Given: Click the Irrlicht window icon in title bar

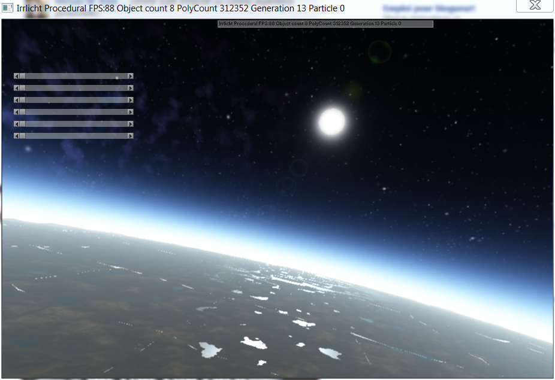Looking at the screenshot, I should (x=7, y=8).
